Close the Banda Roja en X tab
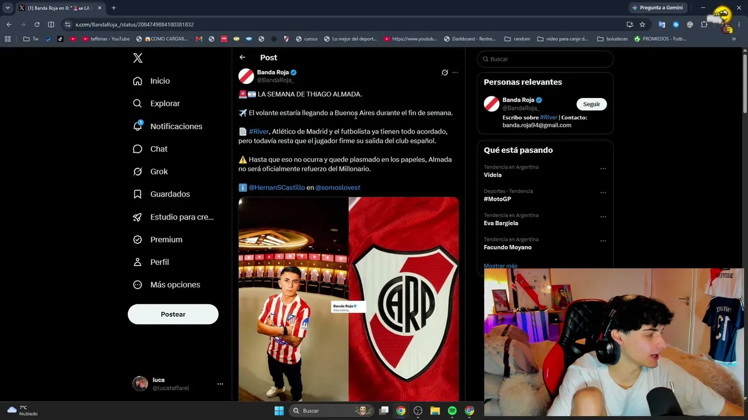Image resolution: width=748 pixels, height=420 pixels. pos(99,8)
